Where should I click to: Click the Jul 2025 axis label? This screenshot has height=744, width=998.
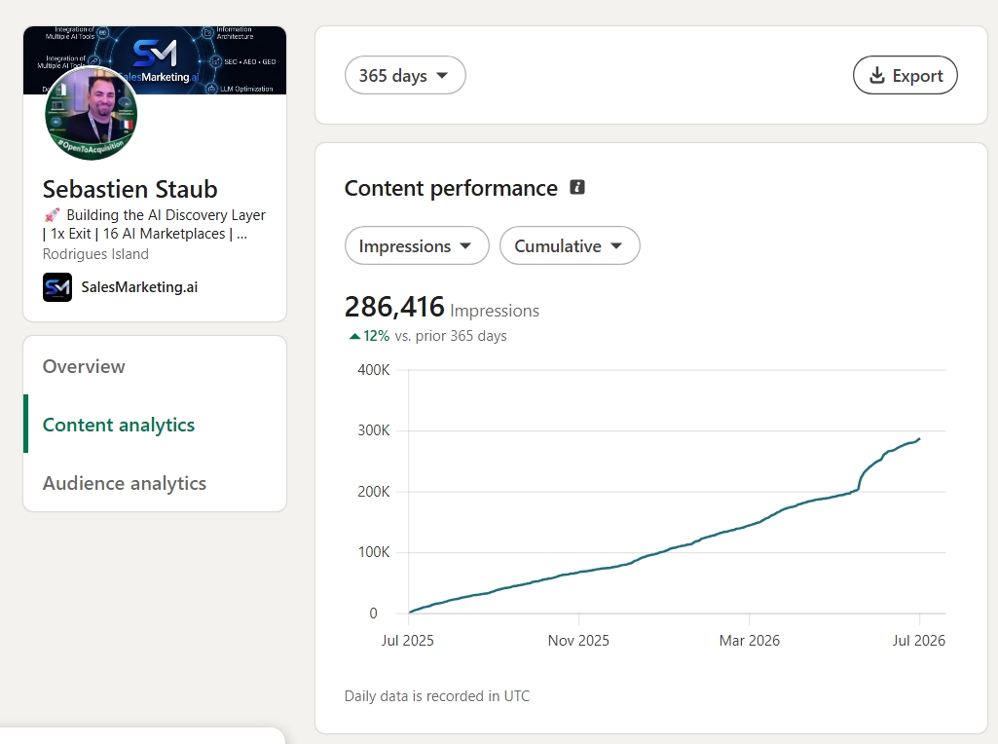[x=407, y=640]
